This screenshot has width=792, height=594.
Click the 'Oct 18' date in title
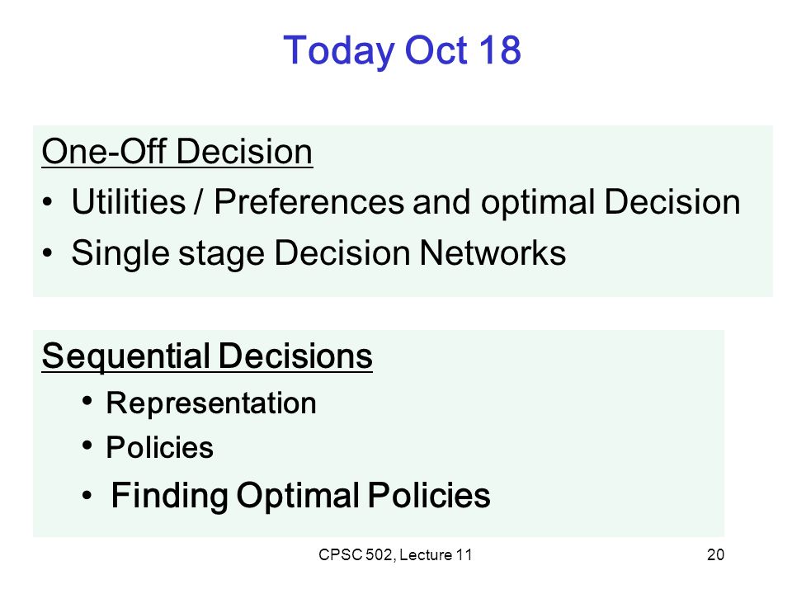coord(463,50)
